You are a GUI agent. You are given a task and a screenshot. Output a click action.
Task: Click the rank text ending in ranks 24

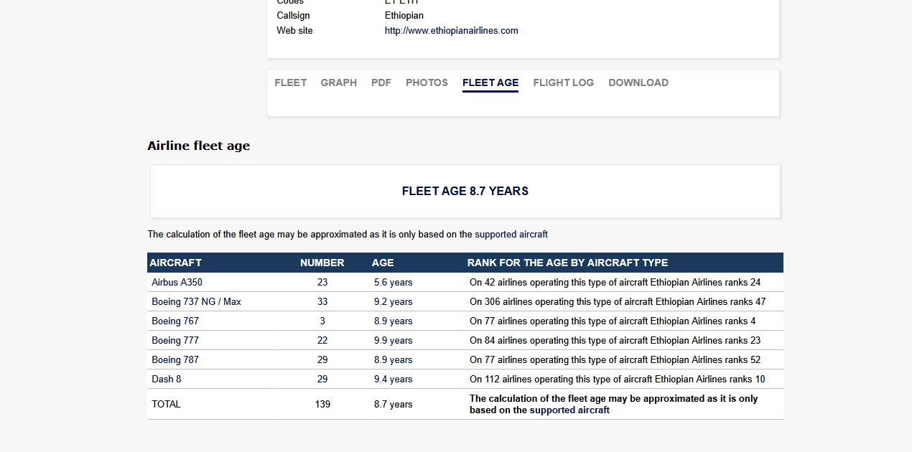coord(615,283)
